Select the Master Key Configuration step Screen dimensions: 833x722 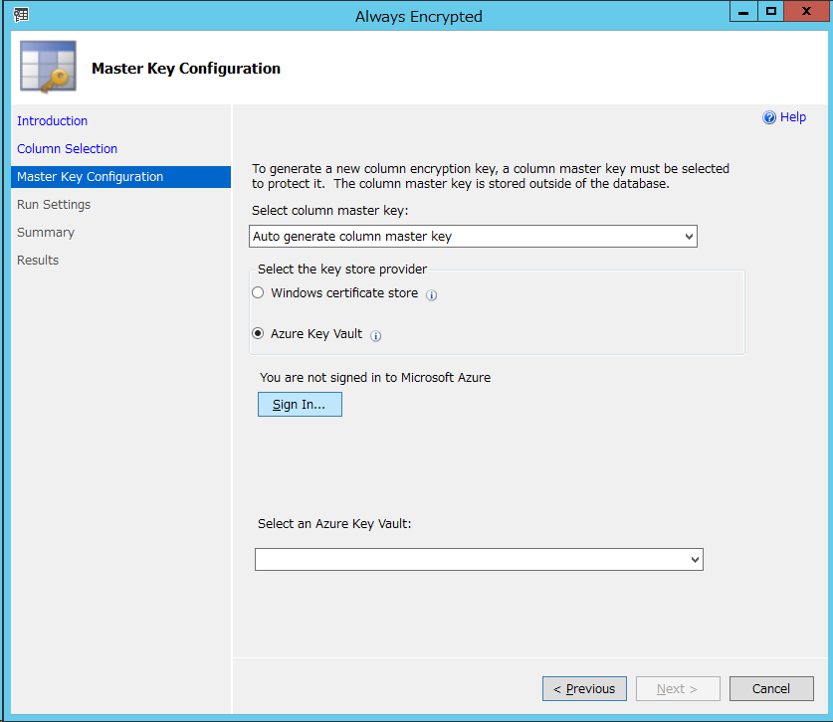click(90, 176)
